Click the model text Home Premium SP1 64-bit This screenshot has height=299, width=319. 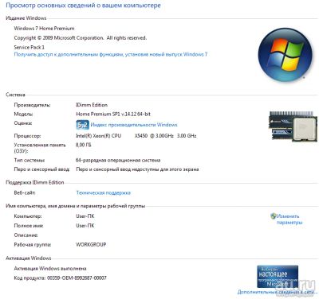[113, 114]
